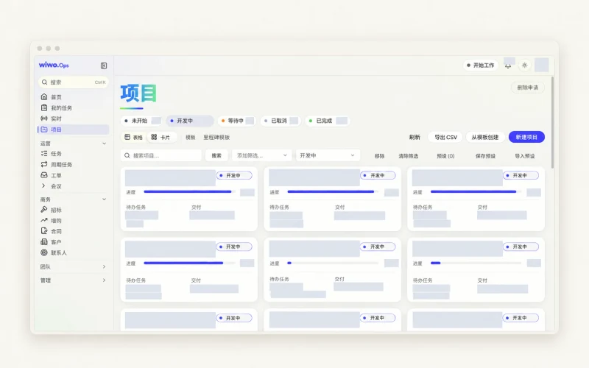Screen dimensions: 589x368
Task: Open the 添加筛选 dropdown
Action: tap(262, 155)
